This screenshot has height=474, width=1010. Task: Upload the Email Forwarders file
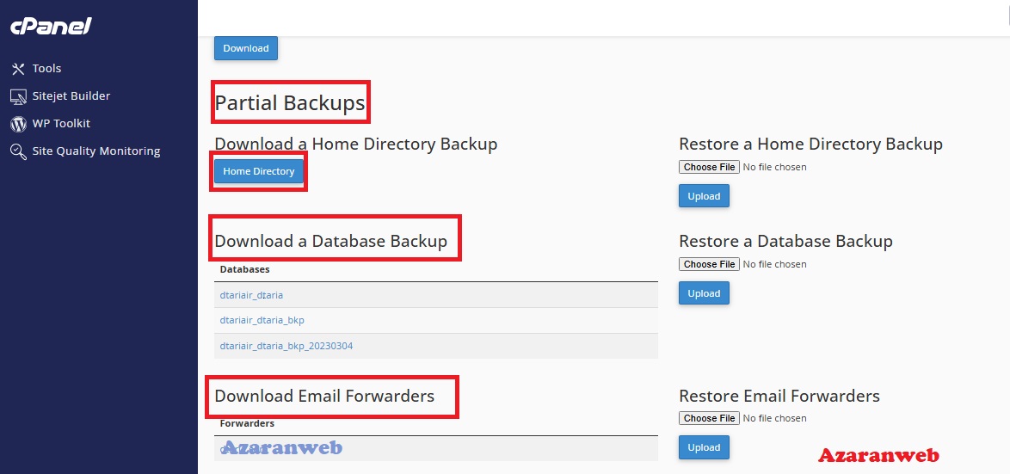coord(704,447)
